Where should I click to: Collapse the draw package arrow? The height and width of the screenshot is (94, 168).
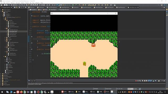coord(5,28)
